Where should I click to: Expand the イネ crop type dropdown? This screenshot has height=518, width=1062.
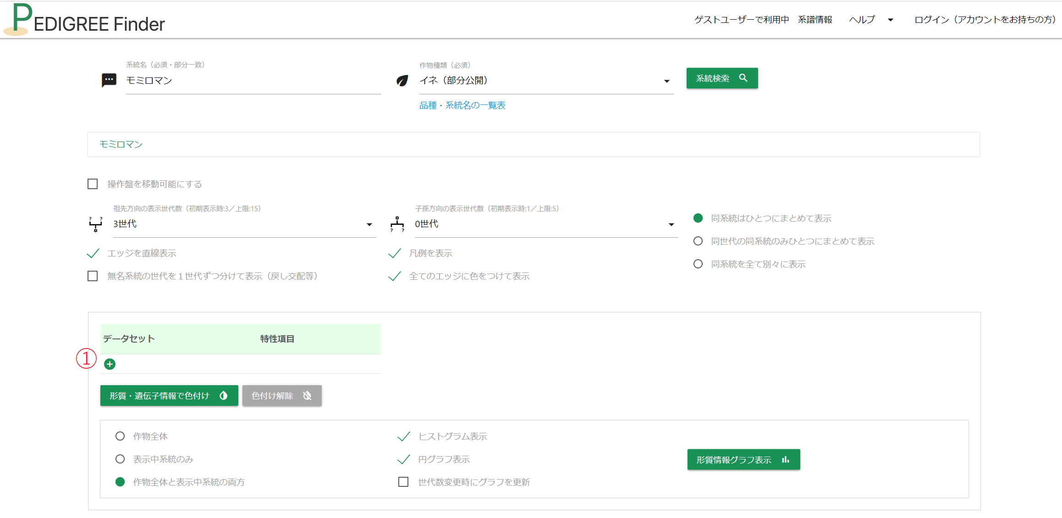click(x=666, y=81)
